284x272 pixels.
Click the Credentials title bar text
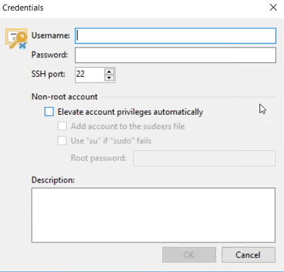23,7
